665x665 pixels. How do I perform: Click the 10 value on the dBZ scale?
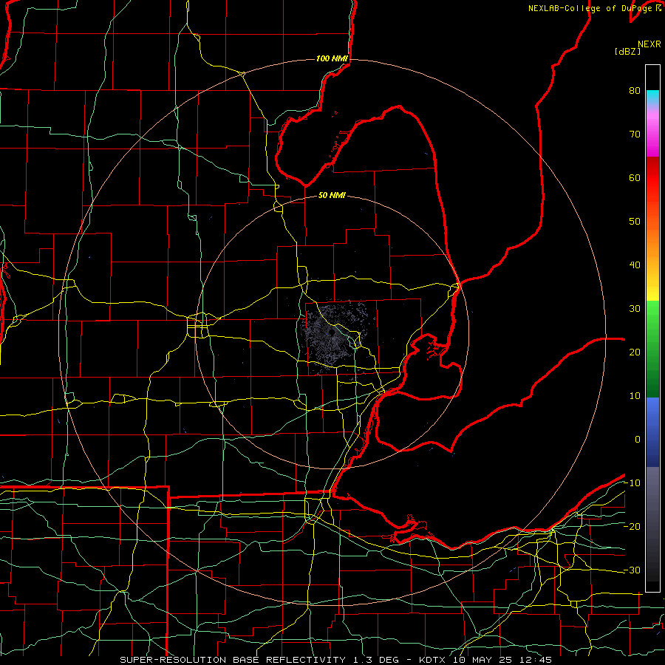pos(635,396)
